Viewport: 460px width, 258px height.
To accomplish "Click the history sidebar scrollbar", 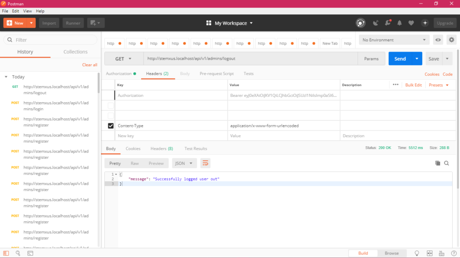I will coord(98,83).
